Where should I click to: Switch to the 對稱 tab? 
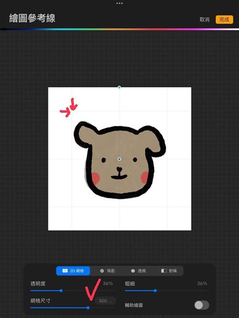click(x=169, y=271)
